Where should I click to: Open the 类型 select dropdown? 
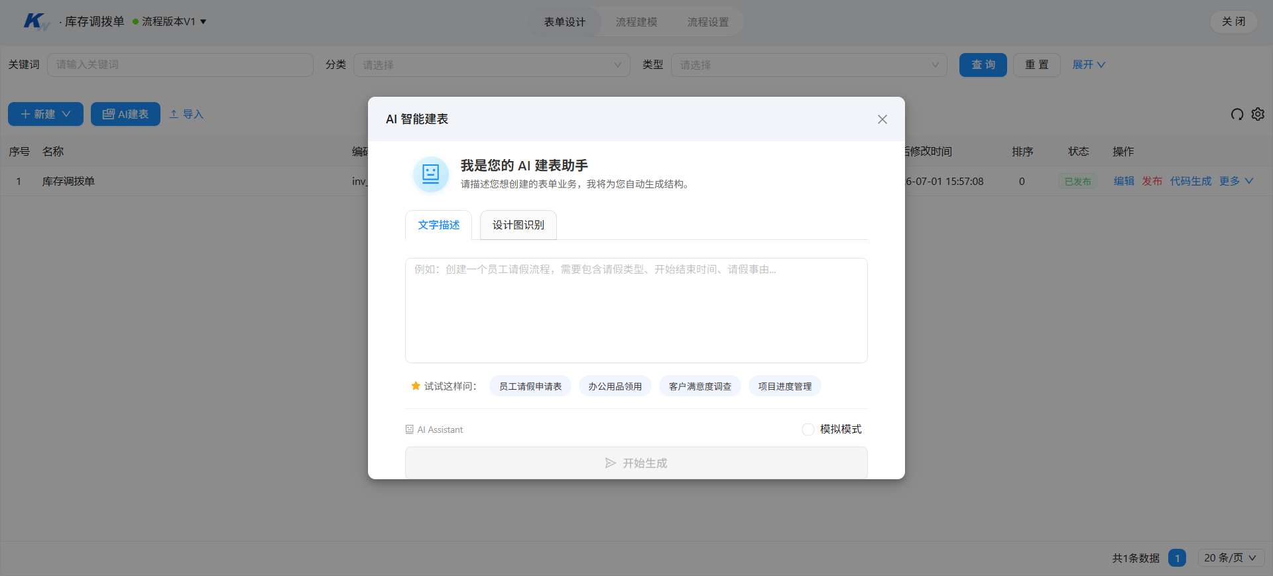[809, 65]
